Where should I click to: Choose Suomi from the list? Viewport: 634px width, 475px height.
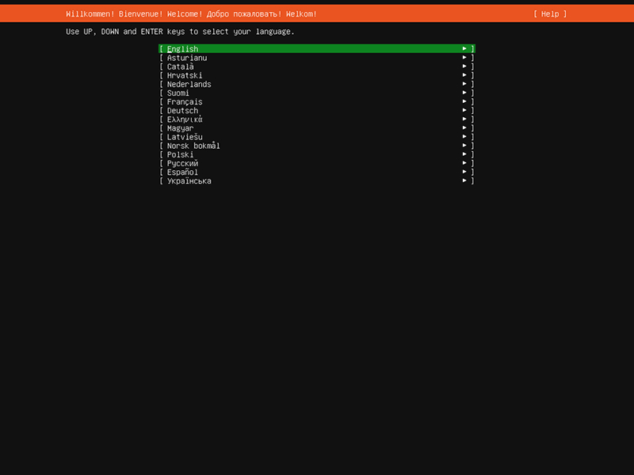coord(178,93)
